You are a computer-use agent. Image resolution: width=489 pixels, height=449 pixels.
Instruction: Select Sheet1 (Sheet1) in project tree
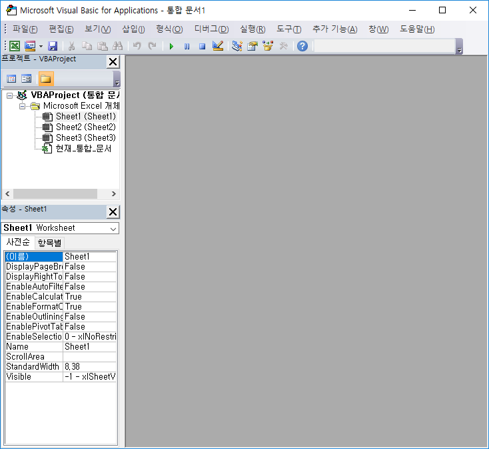coord(86,117)
